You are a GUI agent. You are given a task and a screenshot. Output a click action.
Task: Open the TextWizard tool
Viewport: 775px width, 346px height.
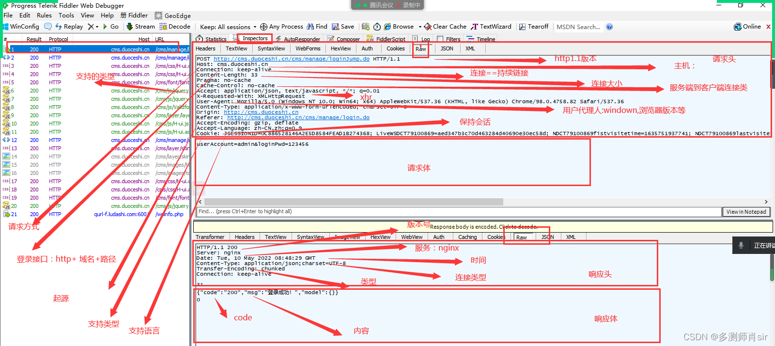[x=491, y=27]
